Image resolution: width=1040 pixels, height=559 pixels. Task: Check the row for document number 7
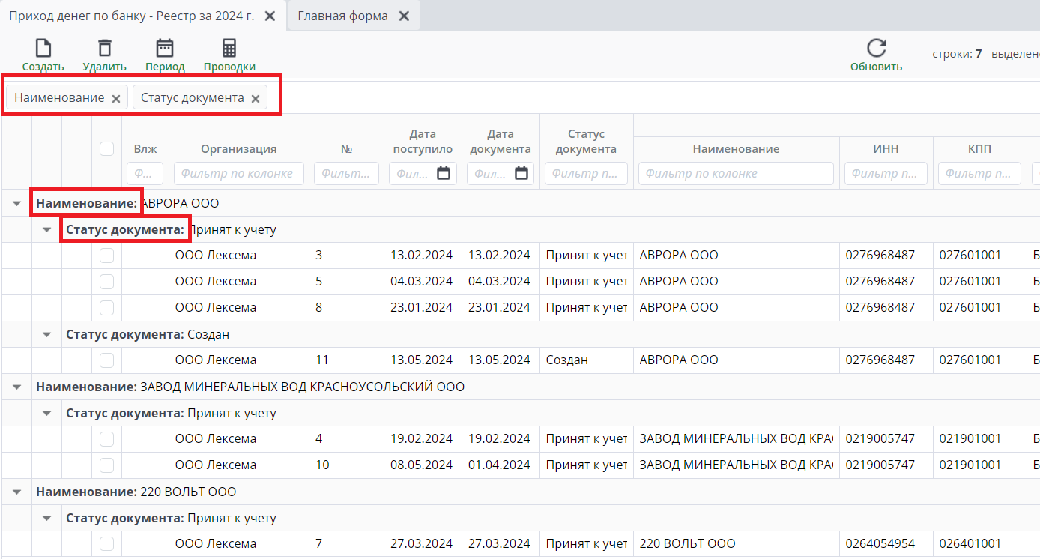click(x=107, y=544)
